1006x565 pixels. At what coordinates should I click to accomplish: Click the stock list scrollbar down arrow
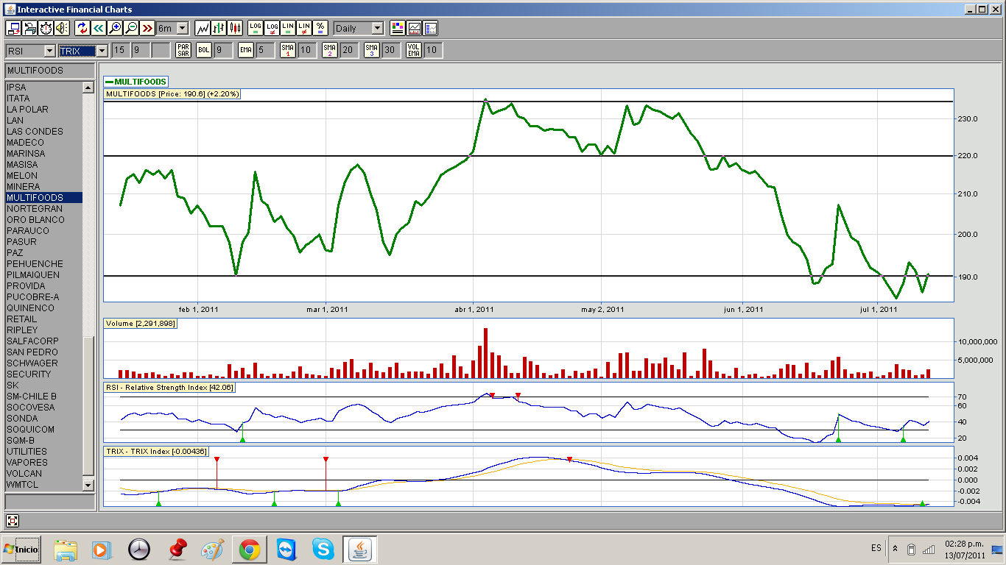pos(88,486)
